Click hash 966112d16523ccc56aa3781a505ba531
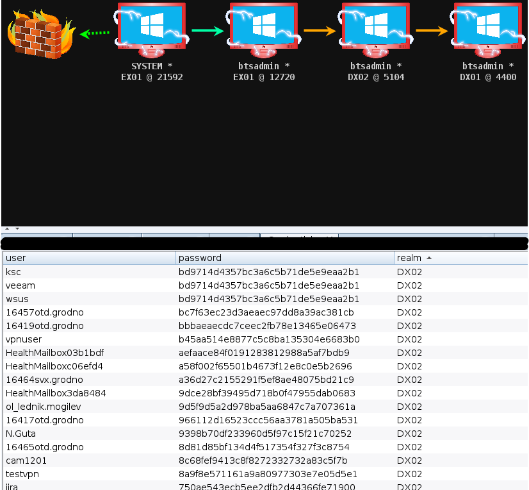Image resolution: width=529 pixels, height=490 pixels. point(268,420)
